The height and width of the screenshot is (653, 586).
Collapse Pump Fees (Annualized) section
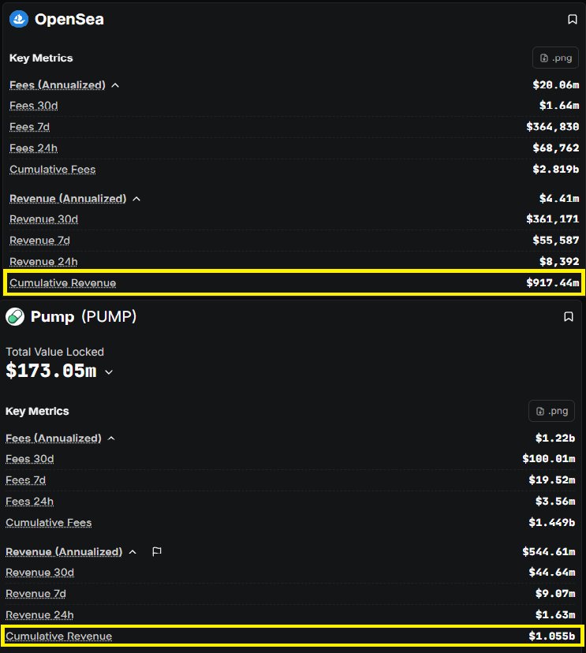pos(111,438)
